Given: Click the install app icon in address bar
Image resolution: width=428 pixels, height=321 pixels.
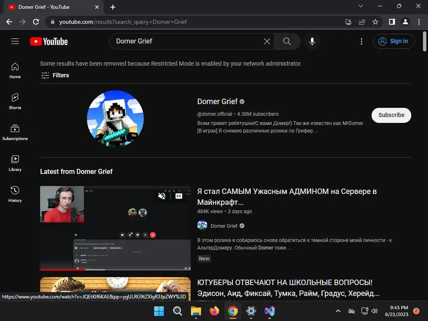Looking at the screenshot, I should point(348,22).
